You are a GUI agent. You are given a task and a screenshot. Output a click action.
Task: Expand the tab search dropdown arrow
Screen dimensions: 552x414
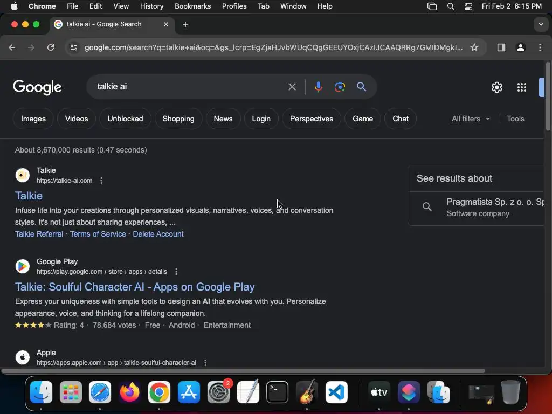(541, 24)
